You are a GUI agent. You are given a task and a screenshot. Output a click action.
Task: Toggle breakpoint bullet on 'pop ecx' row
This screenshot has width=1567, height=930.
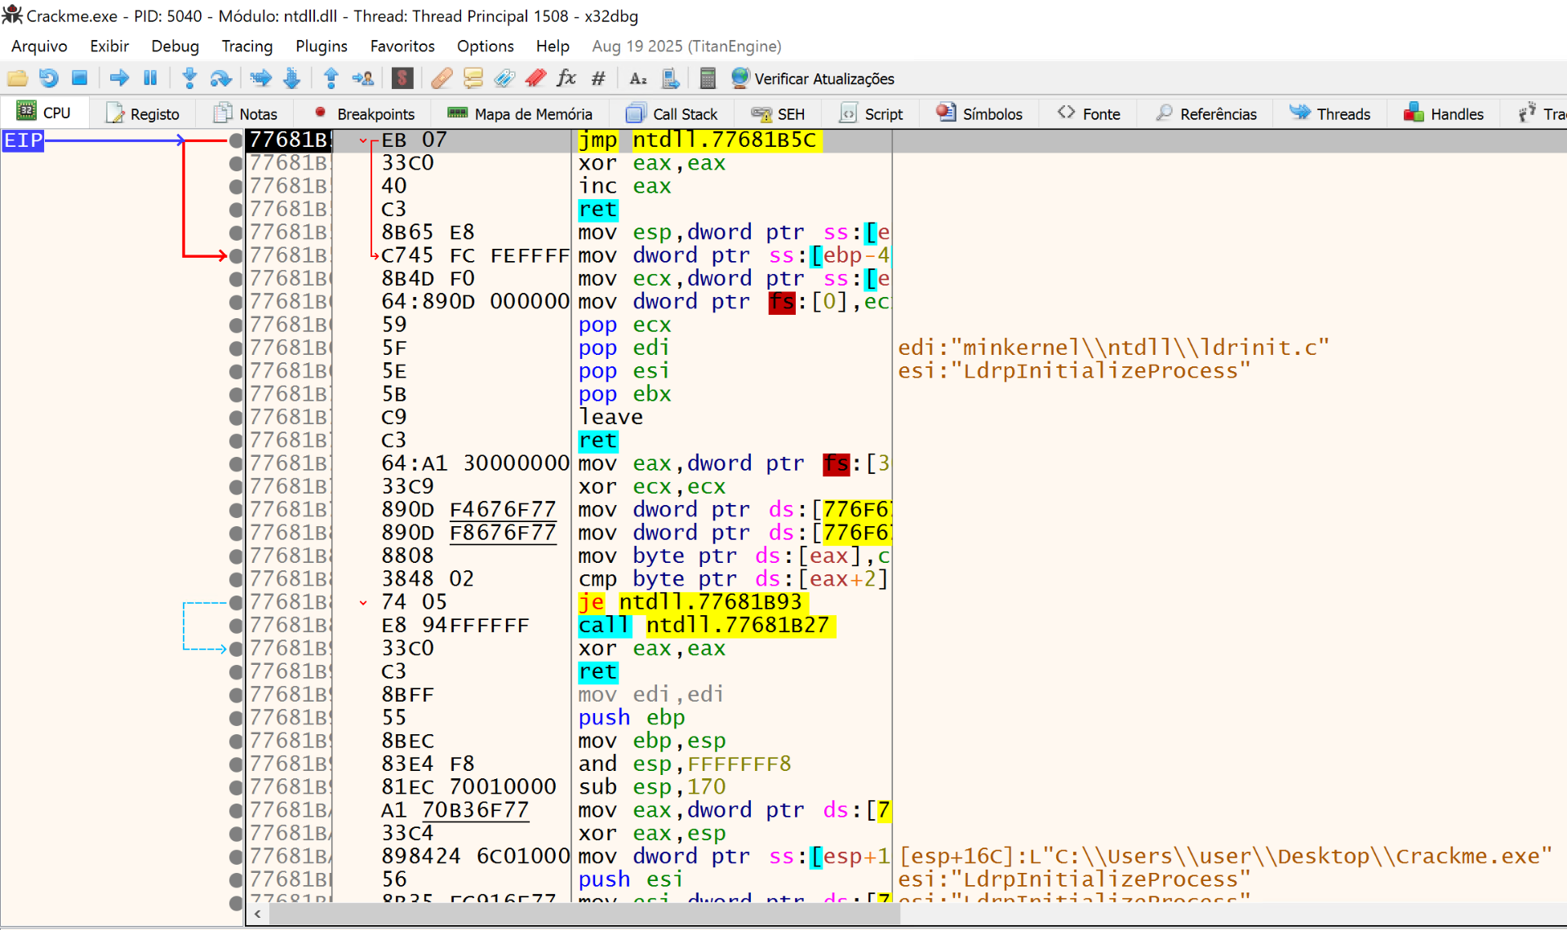[236, 325]
